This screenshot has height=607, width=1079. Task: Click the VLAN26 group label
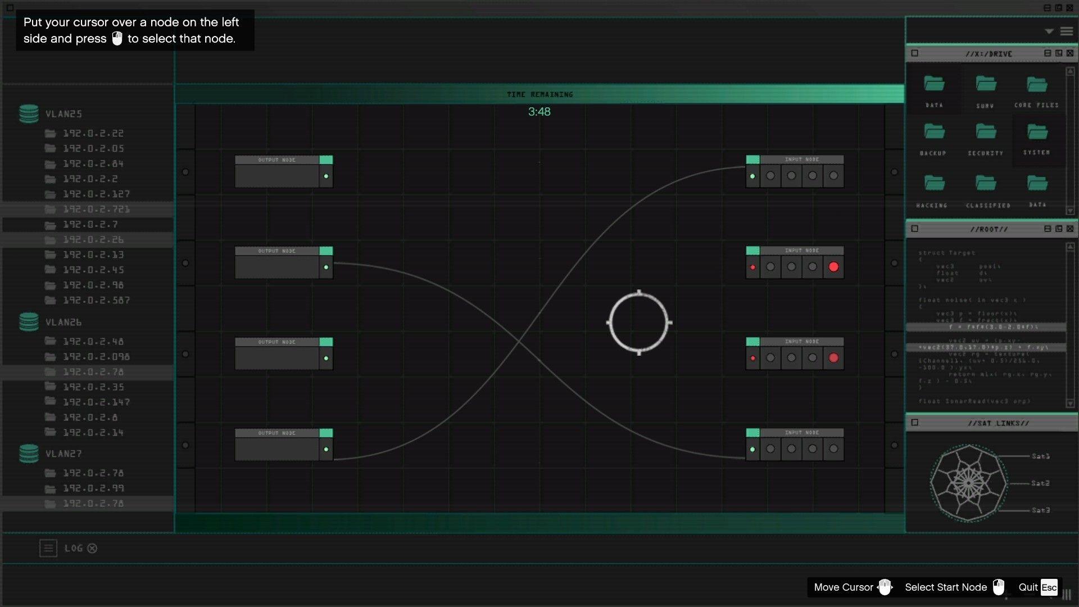pos(64,322)
